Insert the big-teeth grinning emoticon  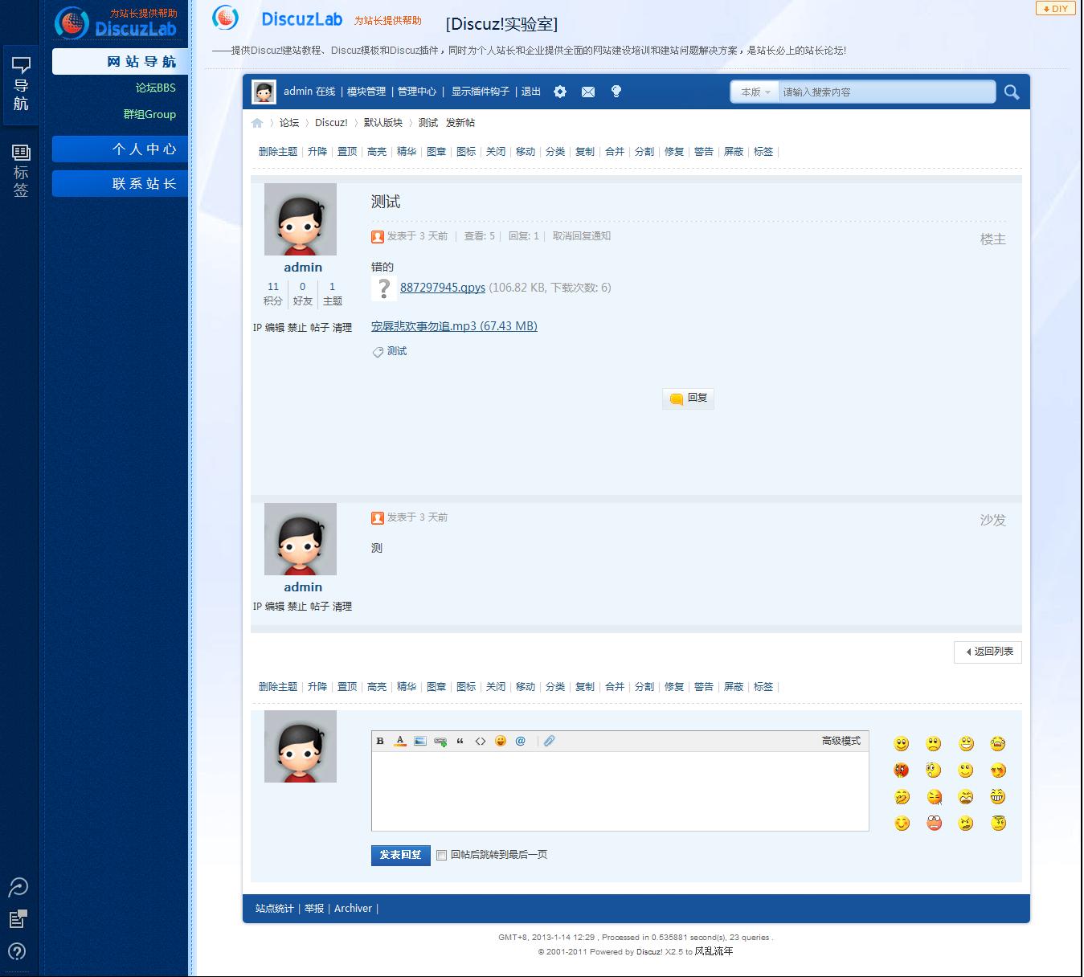pos(998,797)
